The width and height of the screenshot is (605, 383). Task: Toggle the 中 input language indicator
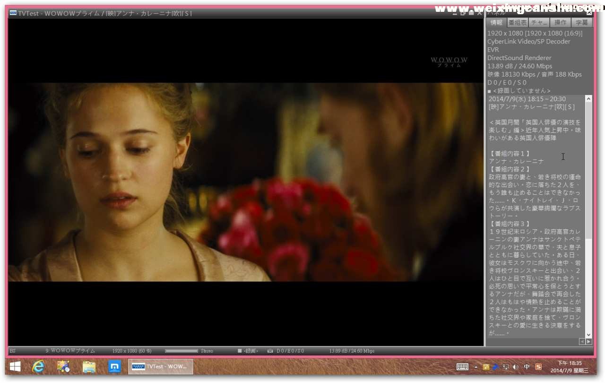pyautogui.click(x=527, y=366)
